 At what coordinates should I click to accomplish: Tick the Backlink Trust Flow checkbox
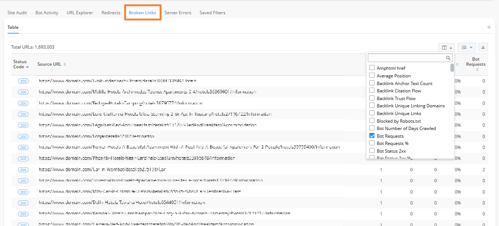point(372,98)
